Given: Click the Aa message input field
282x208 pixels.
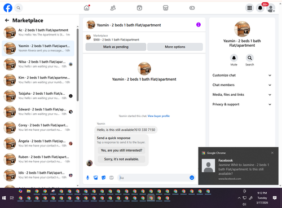Looking at the screenshot, I should click(x=153, y=178).
